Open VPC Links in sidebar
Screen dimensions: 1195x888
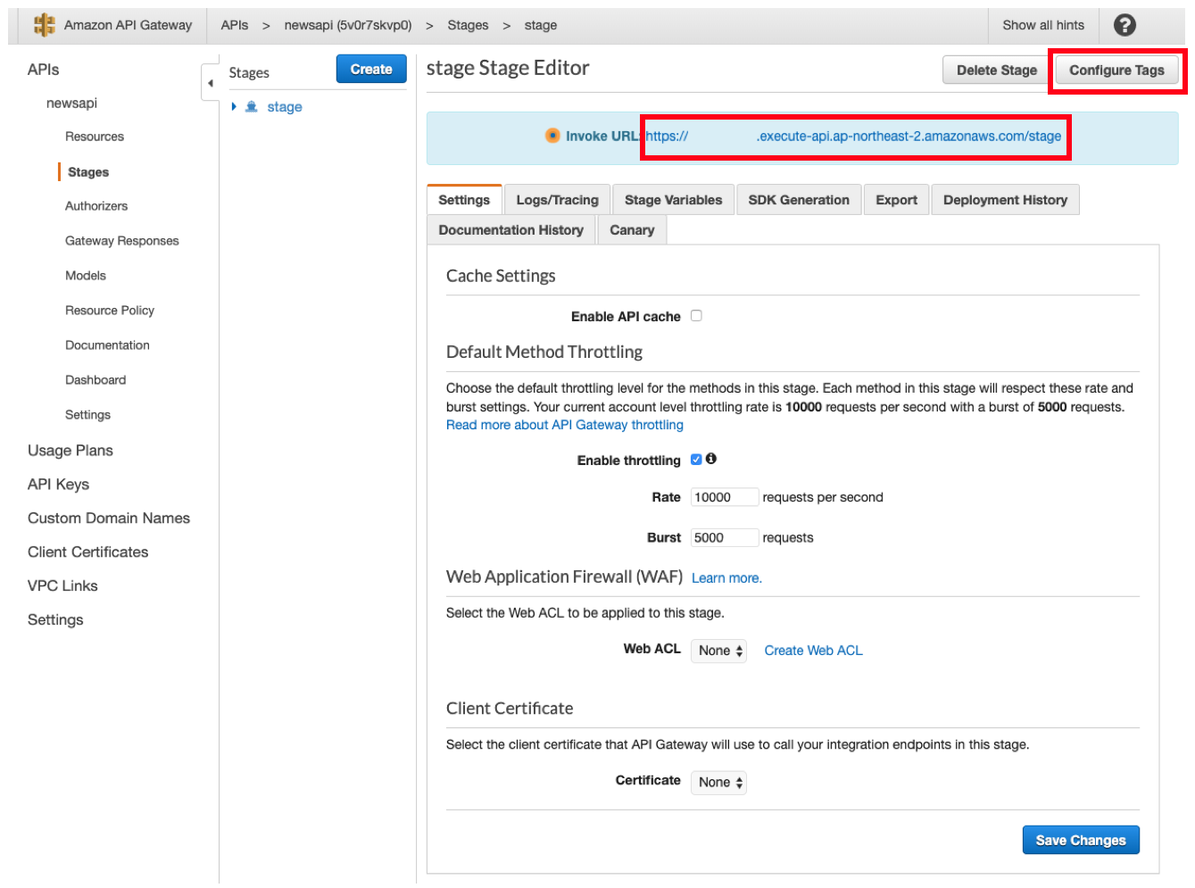coord(62,586)
